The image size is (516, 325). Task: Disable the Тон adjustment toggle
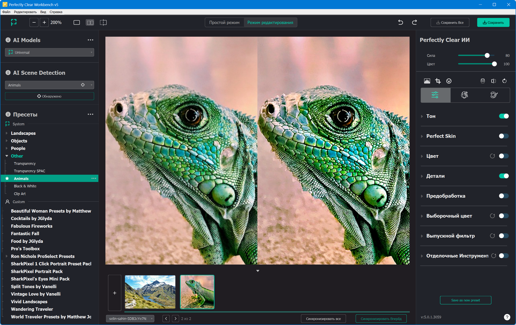(504, 116)
